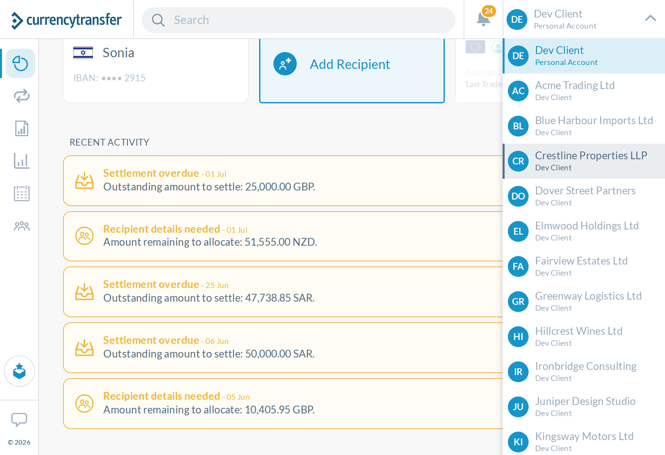
Task: Click the AC avatar for Acme Trading
Action: click(518, 91)
